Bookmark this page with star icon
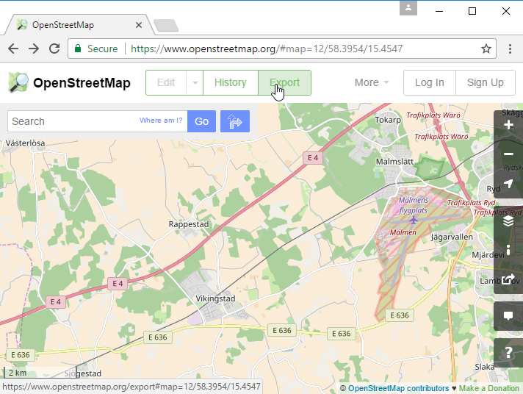Screen dimensions: 523x394 pos(486,49)
